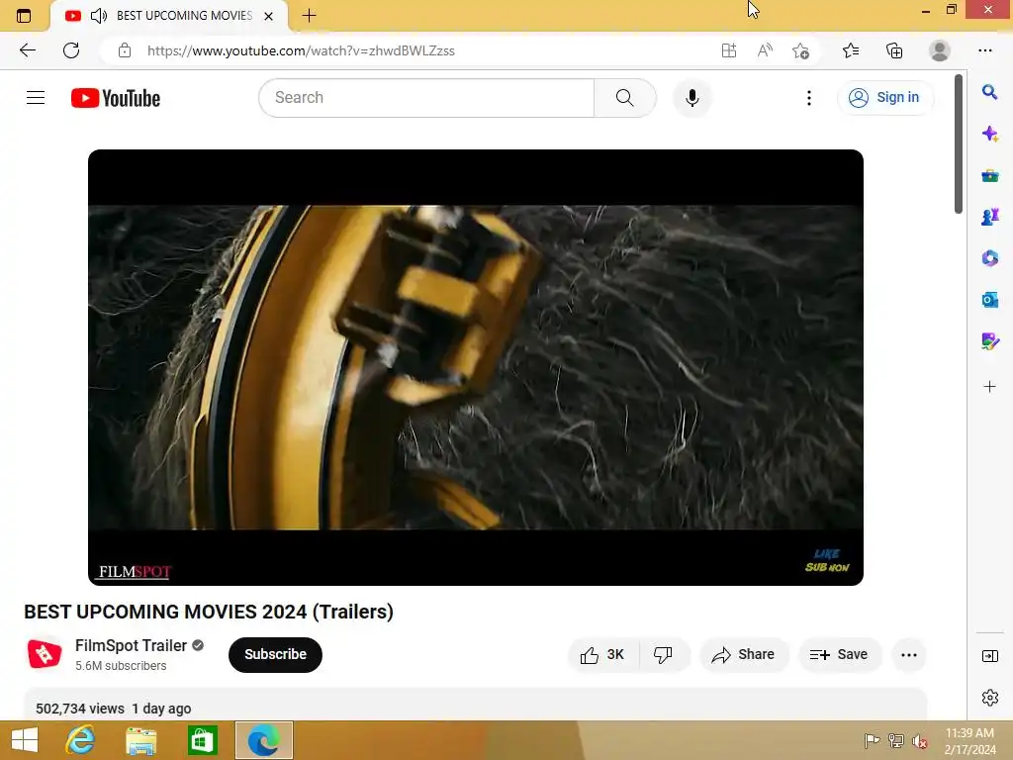Focus the YouTube Search field
The height and width of the screenshot is (760, 1013).
[426, 98]
